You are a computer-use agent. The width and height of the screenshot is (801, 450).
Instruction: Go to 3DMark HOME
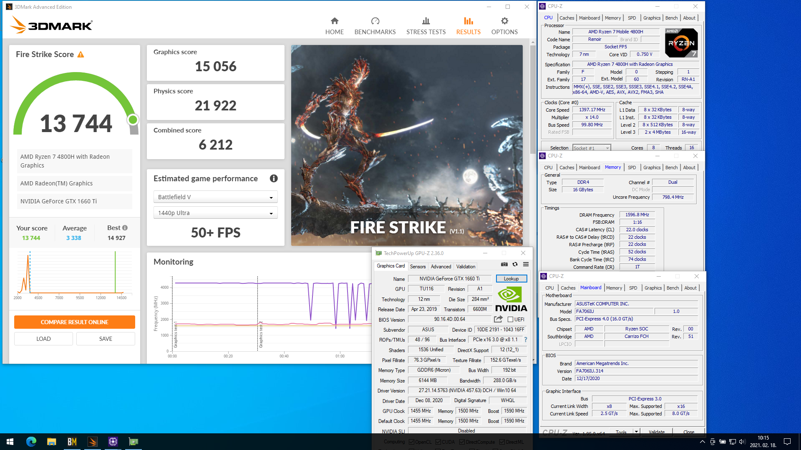(x=335, y=26)
